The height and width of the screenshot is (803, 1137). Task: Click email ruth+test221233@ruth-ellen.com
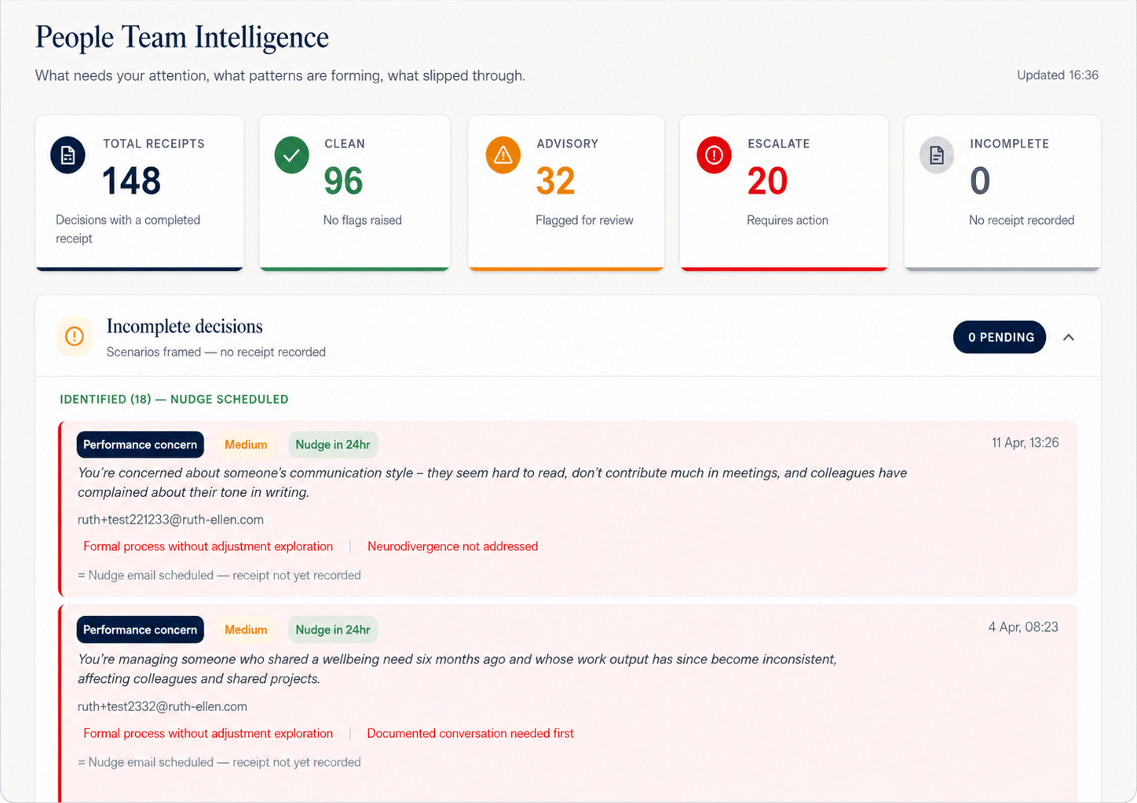click(x=170, y=520)
